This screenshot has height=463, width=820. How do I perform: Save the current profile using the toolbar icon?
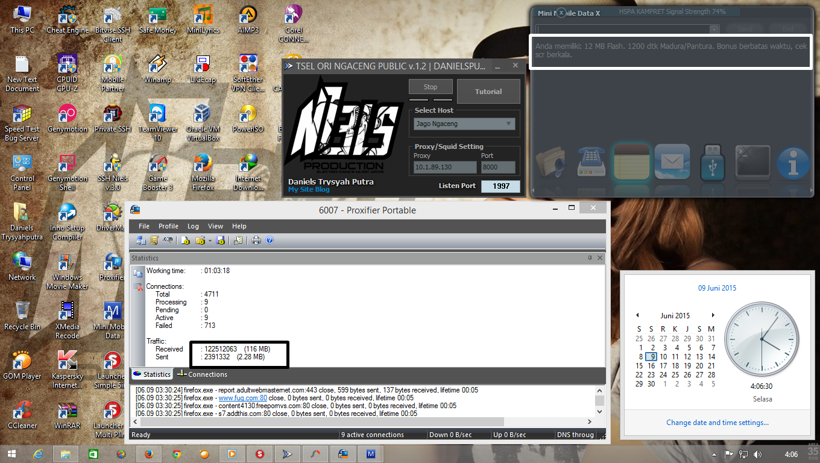(221, 240)
